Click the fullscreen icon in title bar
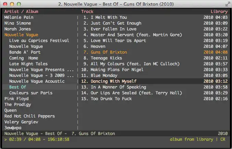Screen dimensions: 232x149 point(228,4)
